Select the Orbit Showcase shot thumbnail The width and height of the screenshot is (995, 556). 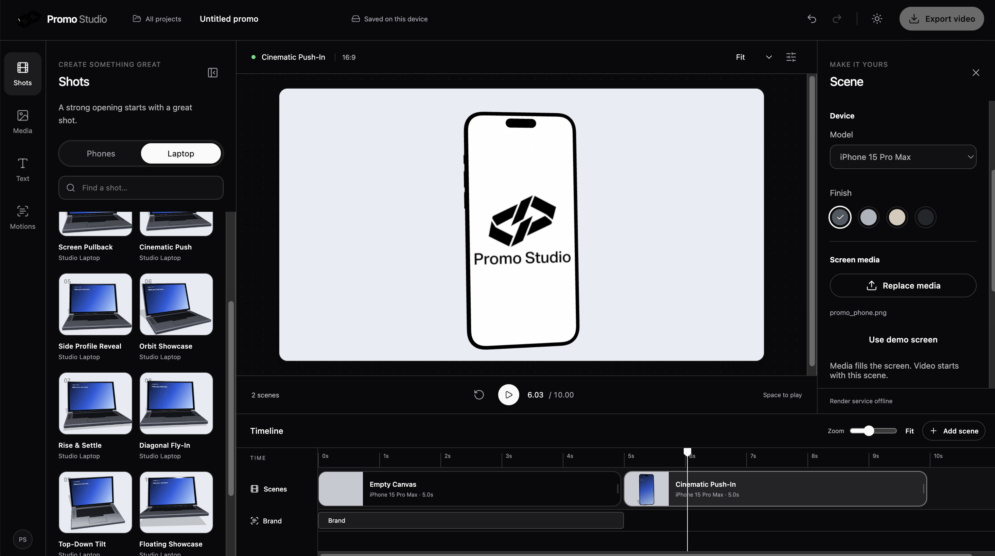pyautogui.click(x=176, y=304)
